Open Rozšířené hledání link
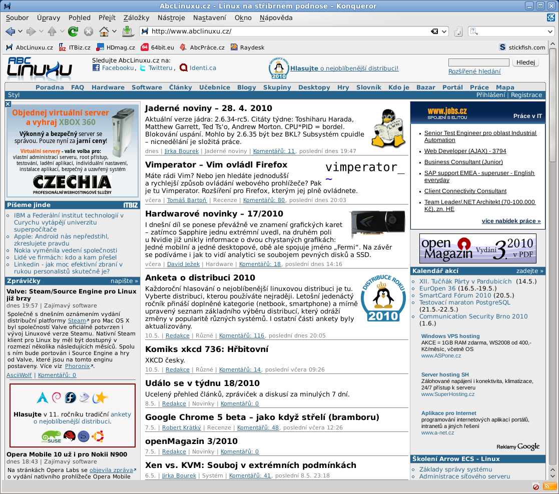The width and height of the screenshot is (559, 494). [474, 71]
